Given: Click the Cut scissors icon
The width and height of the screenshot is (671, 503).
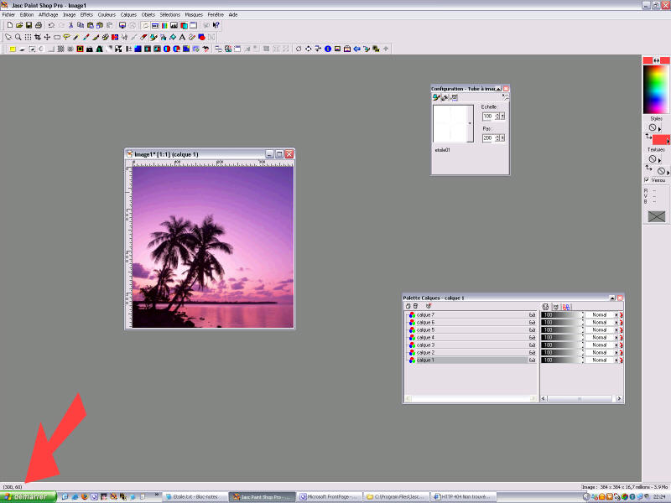Looking at the screenshot, I should (70, 25).
